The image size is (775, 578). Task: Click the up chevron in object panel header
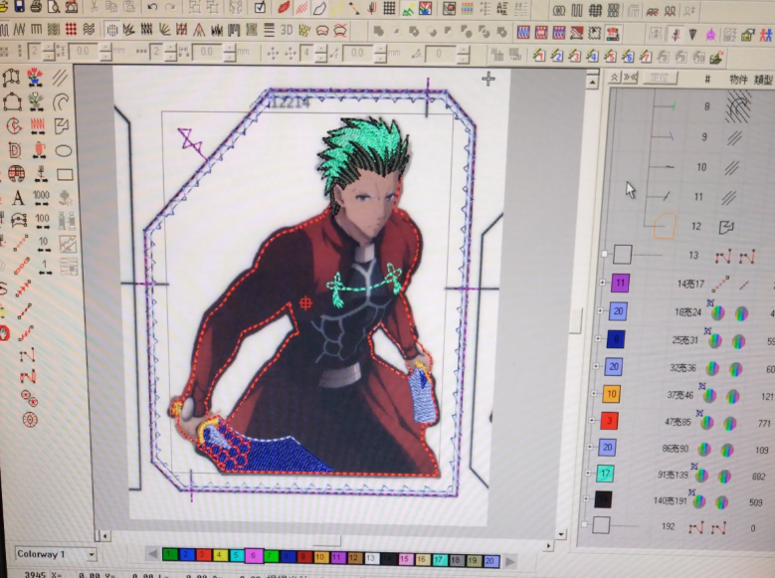(615, 78)
